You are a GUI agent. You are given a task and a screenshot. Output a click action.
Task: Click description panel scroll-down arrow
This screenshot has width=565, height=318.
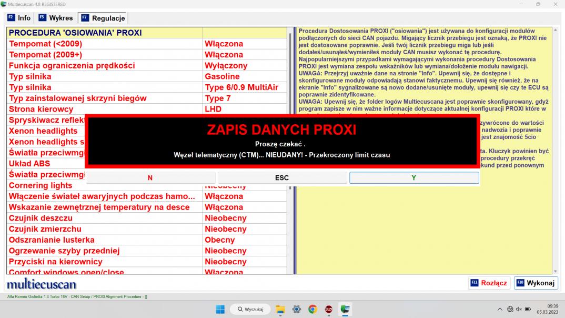[556, 271]
